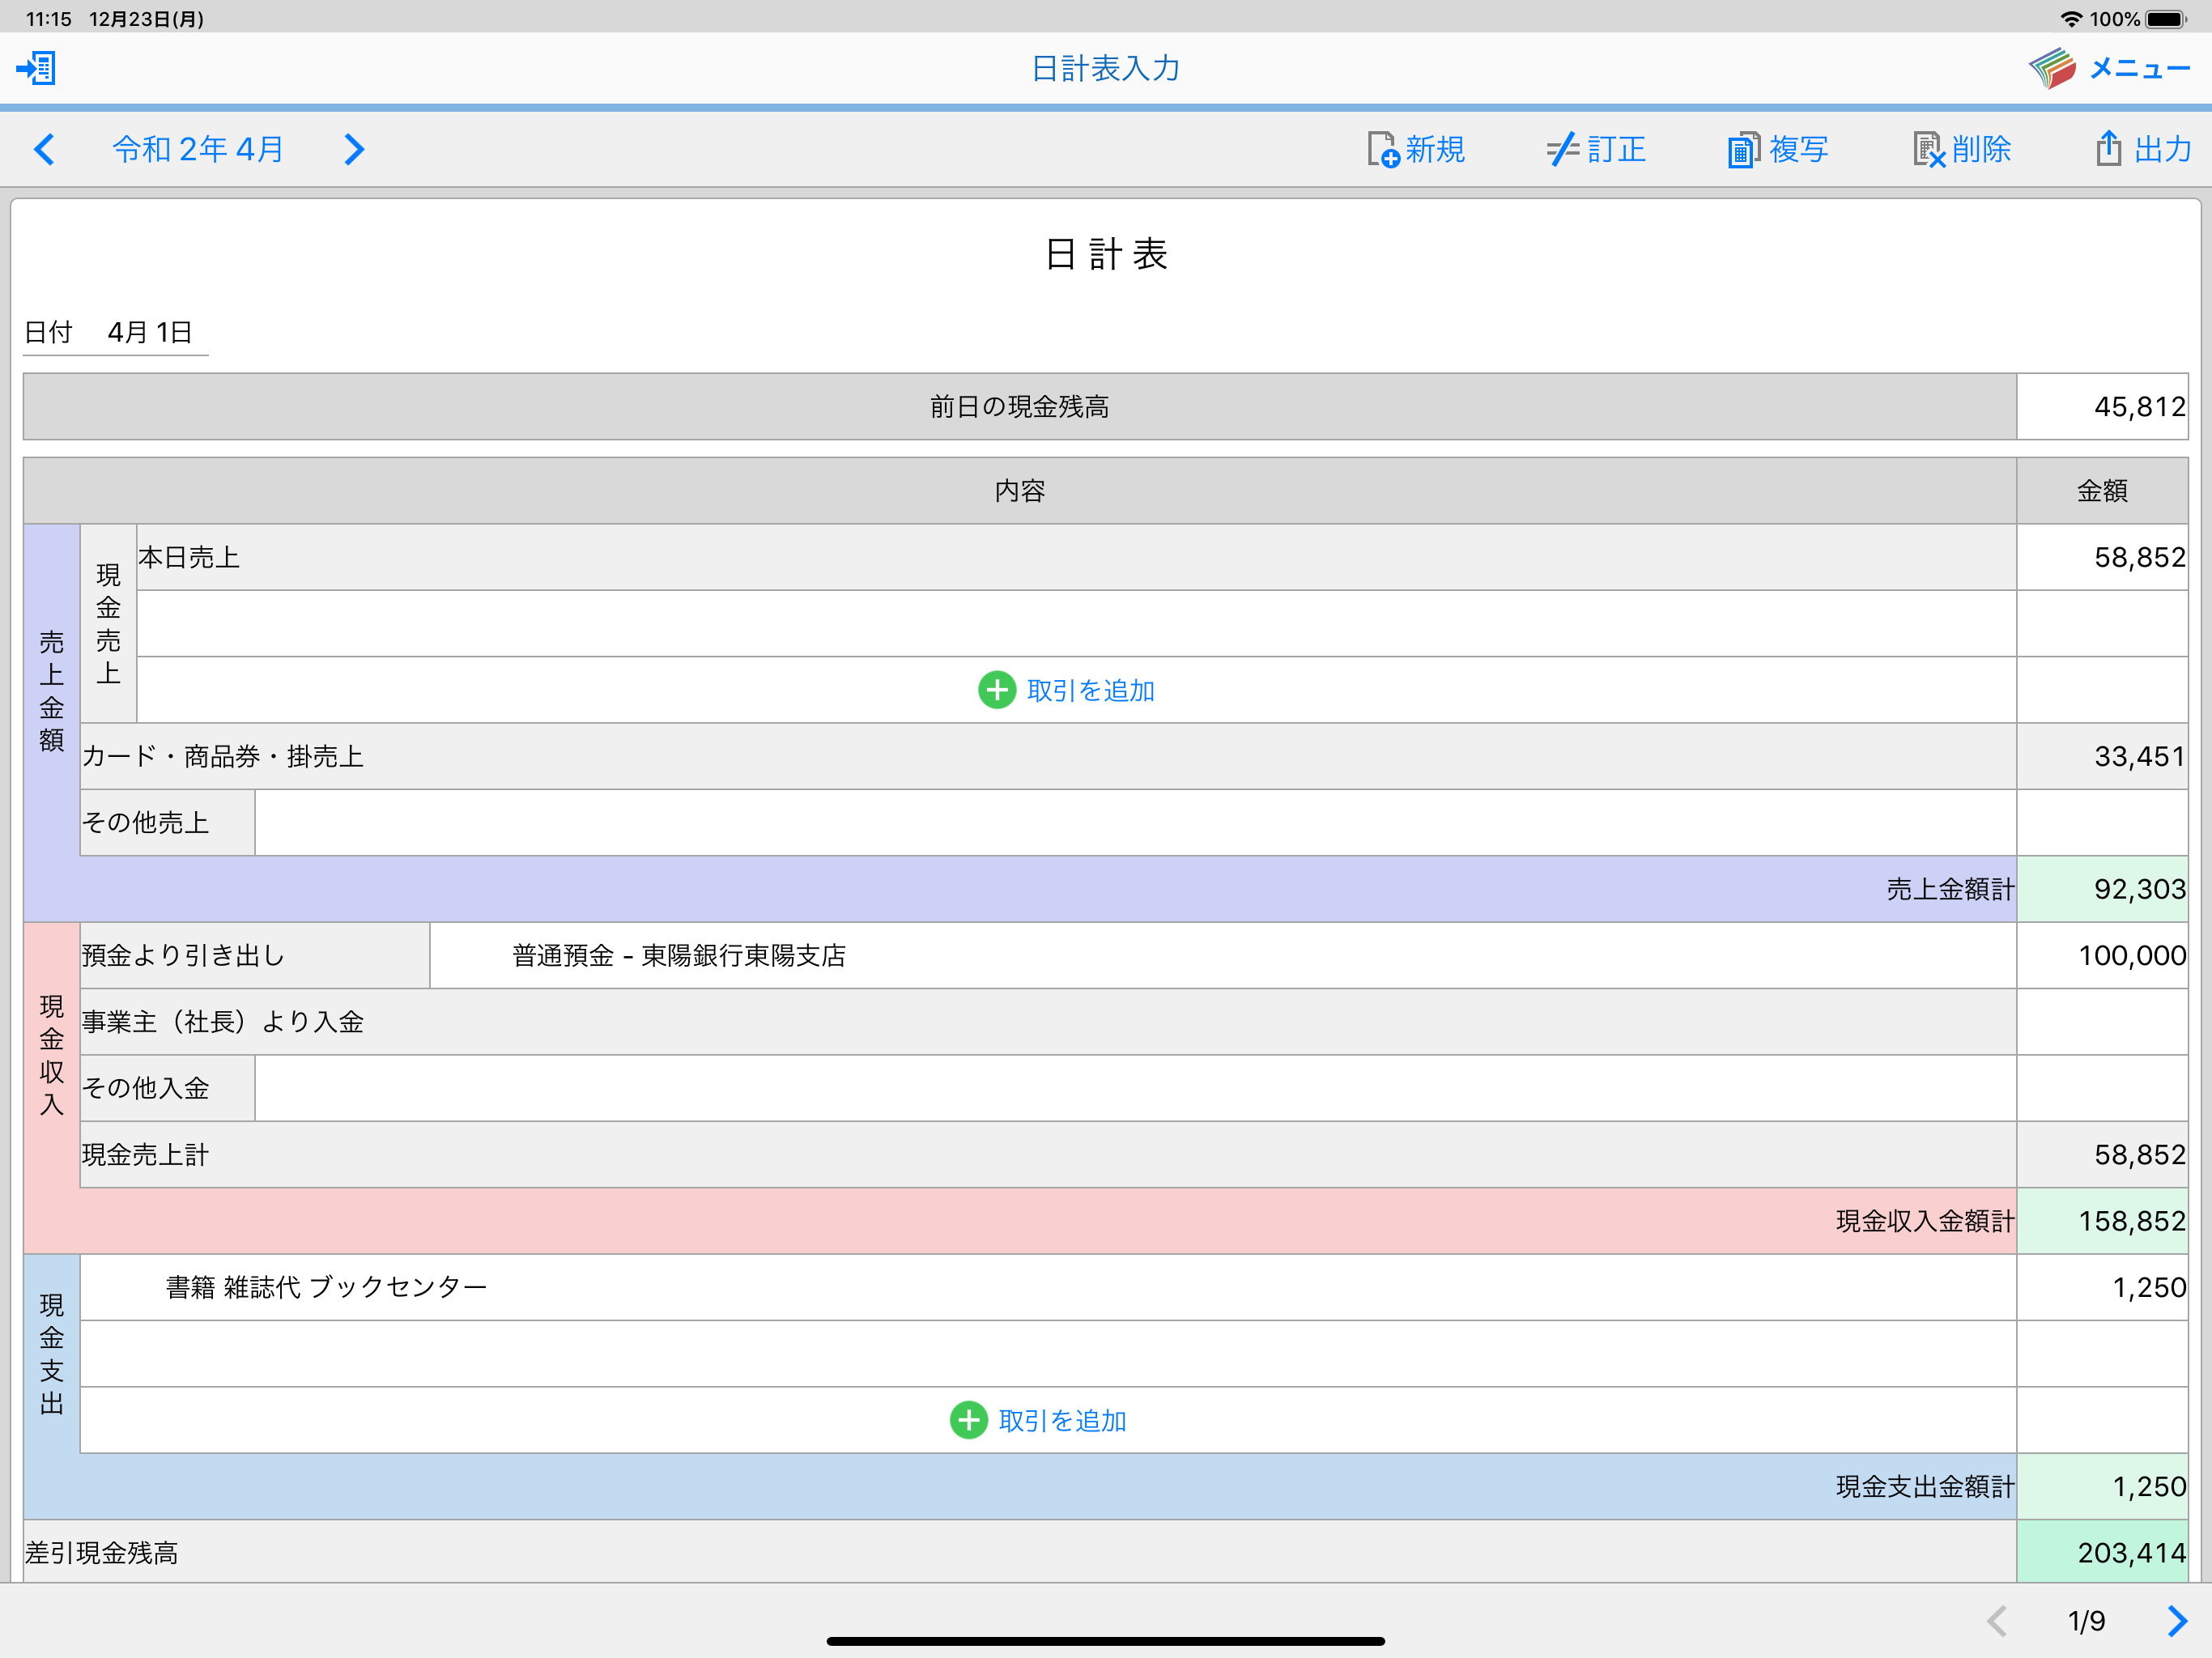Select the 前日の現金残高 value 45,812
The width and height of the screenshot is (2212, 1658).
[2102, 407]
